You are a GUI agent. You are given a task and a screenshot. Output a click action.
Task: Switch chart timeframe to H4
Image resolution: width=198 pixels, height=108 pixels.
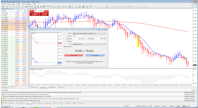[137, 7]
